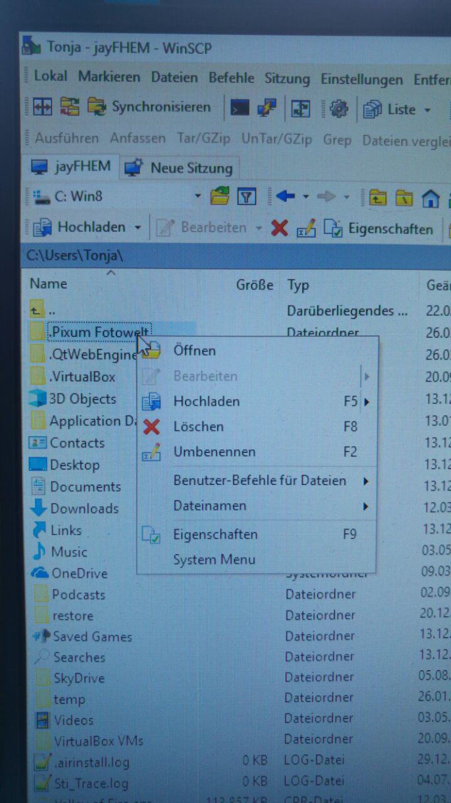Choose Löschen in the context menu

tap(198, 427)
